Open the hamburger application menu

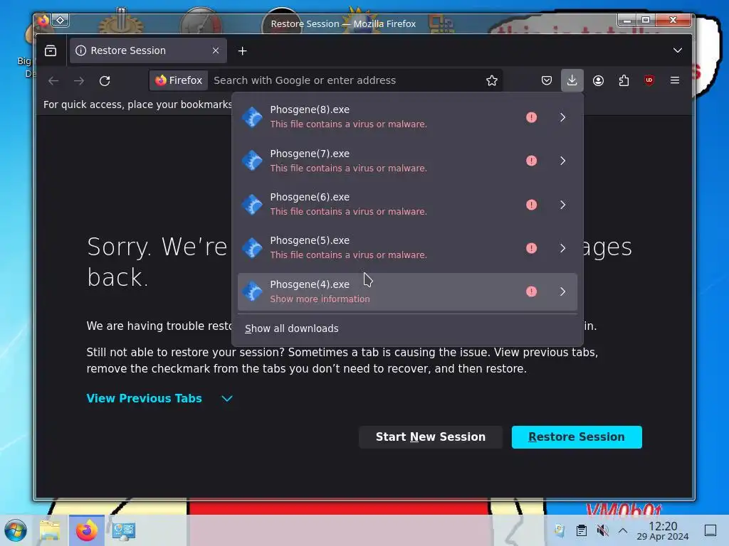pyautogui.click(x=675, y=80)
